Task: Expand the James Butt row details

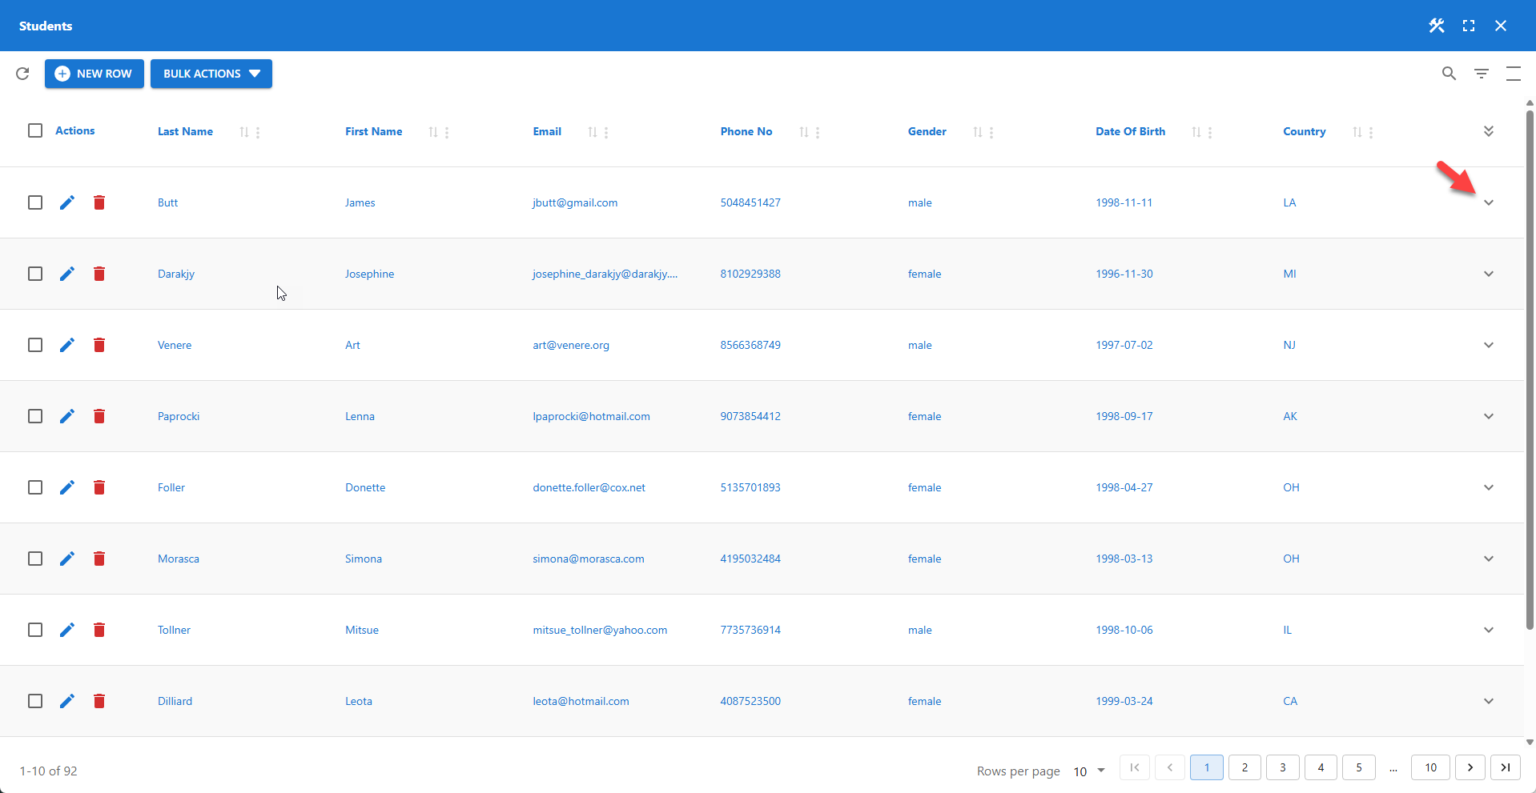Action: tap(1489, 202)
